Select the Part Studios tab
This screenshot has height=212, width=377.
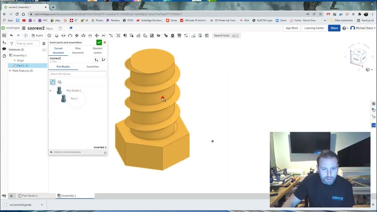pos(63,67)
